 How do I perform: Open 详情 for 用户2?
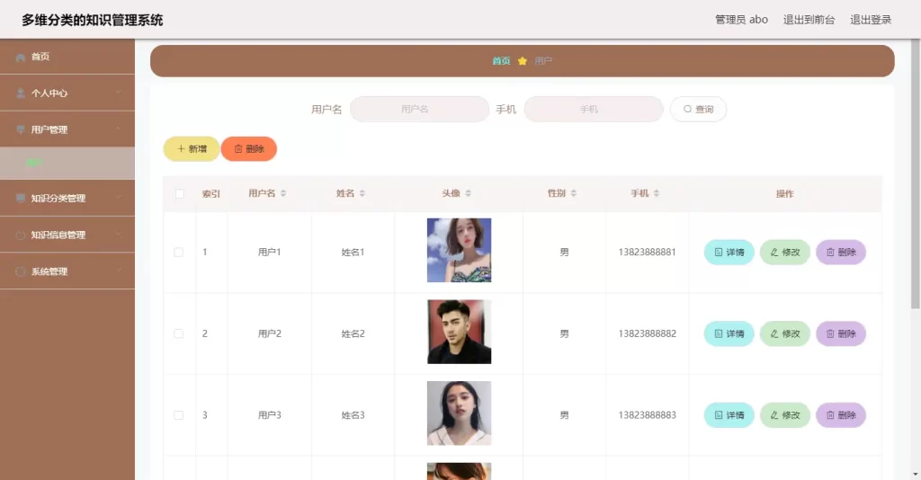tap(729, 333)
